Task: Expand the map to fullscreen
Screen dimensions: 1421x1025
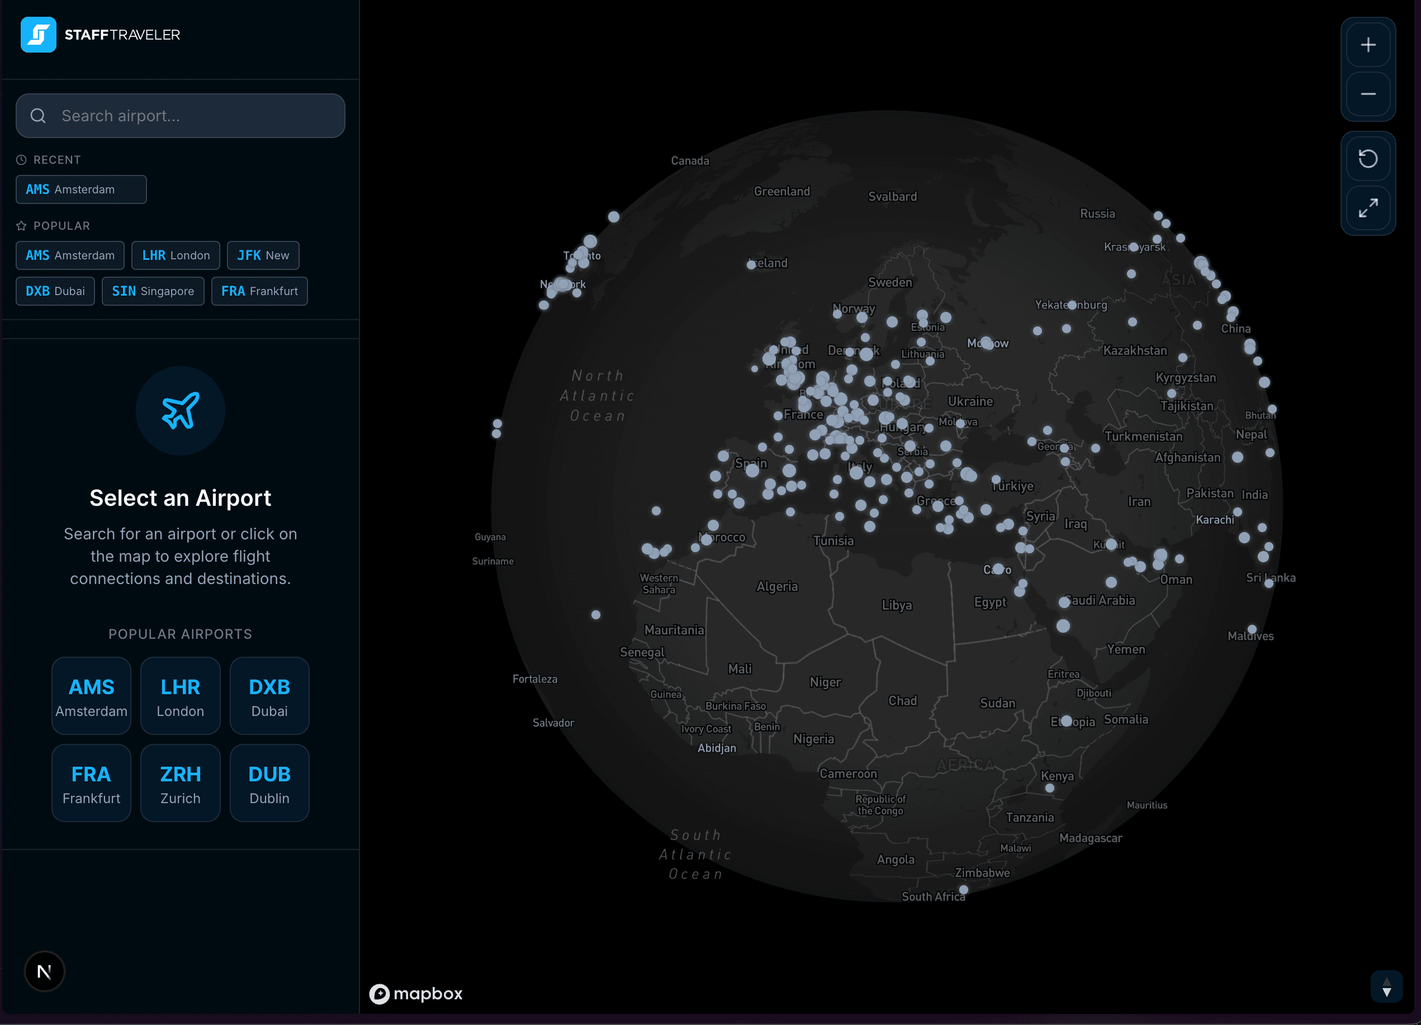Action: coord(1368,207)
